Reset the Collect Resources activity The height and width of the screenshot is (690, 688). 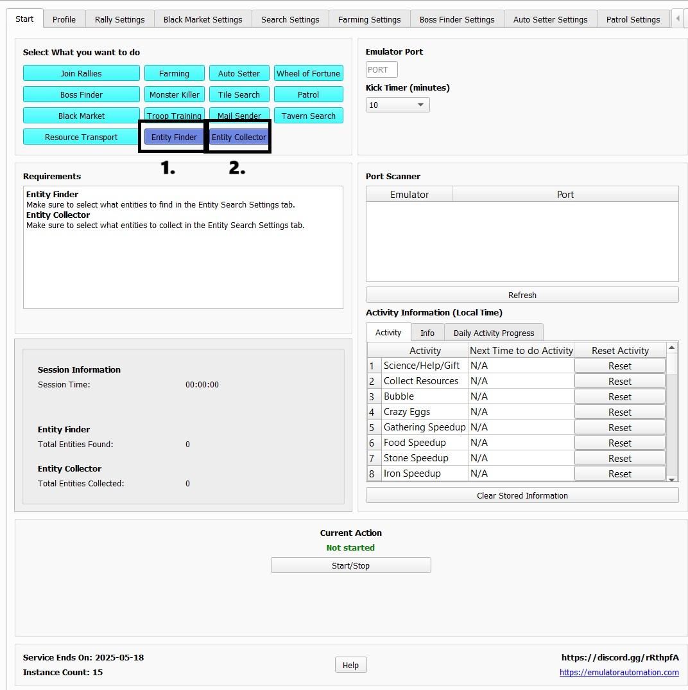tap(620, 381)
